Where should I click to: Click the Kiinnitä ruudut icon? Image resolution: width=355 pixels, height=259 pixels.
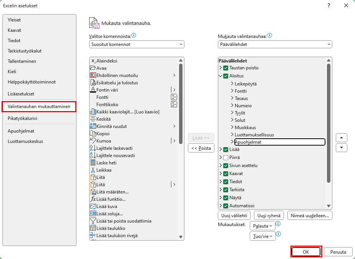(x=93, y=126)
